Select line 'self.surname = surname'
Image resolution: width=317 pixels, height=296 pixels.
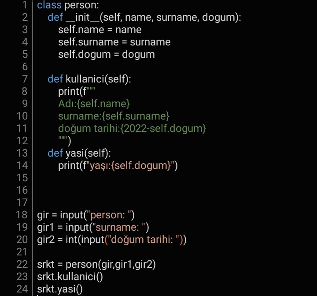click(x=114, y=42)
